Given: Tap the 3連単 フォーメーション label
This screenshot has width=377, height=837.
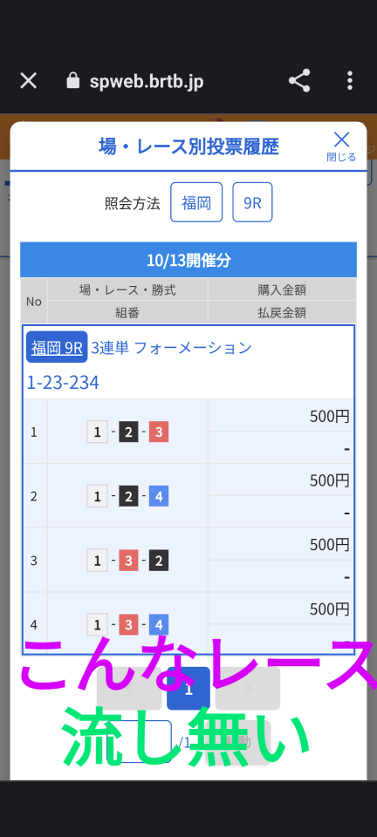Looking at the screenshot, I should click(x=171, y=348).
